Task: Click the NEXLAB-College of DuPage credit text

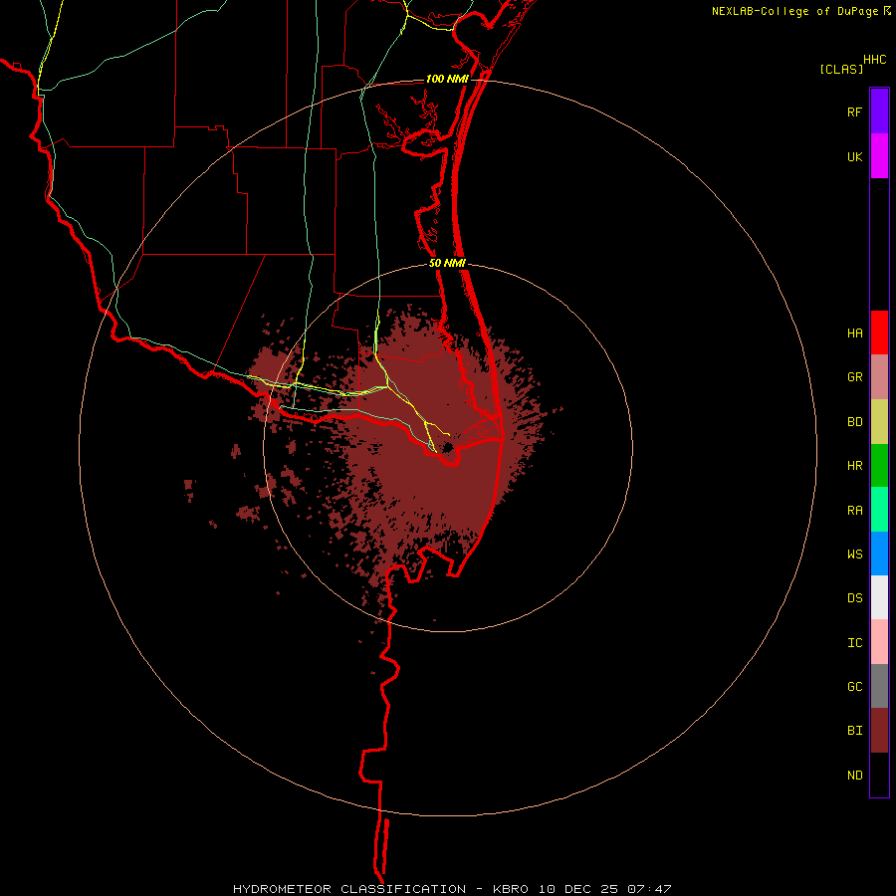Action: (x=794, y=11)
